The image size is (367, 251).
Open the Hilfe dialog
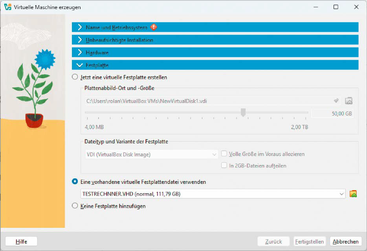pyautogui.click(x=21, y=241)
